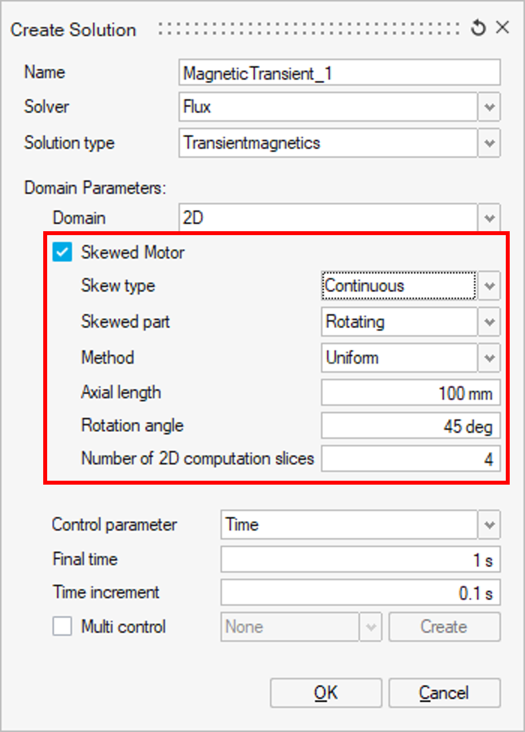Click the reset arrow icon in title bar
The width and height of the screenshot is (525, 732).
click(x=478, y=28)
